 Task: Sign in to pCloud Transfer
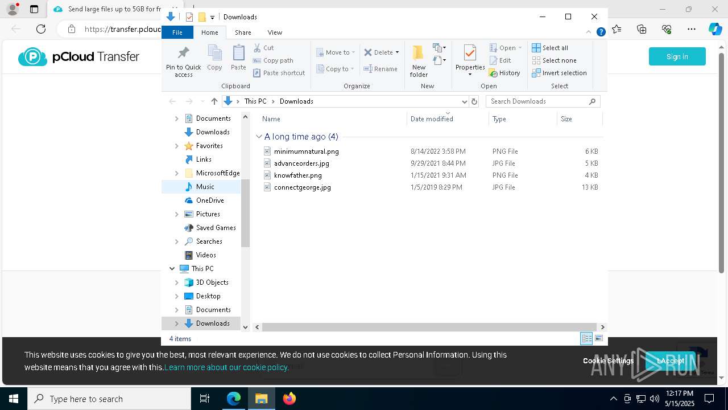pyautogui.click(x=677, y=56)
